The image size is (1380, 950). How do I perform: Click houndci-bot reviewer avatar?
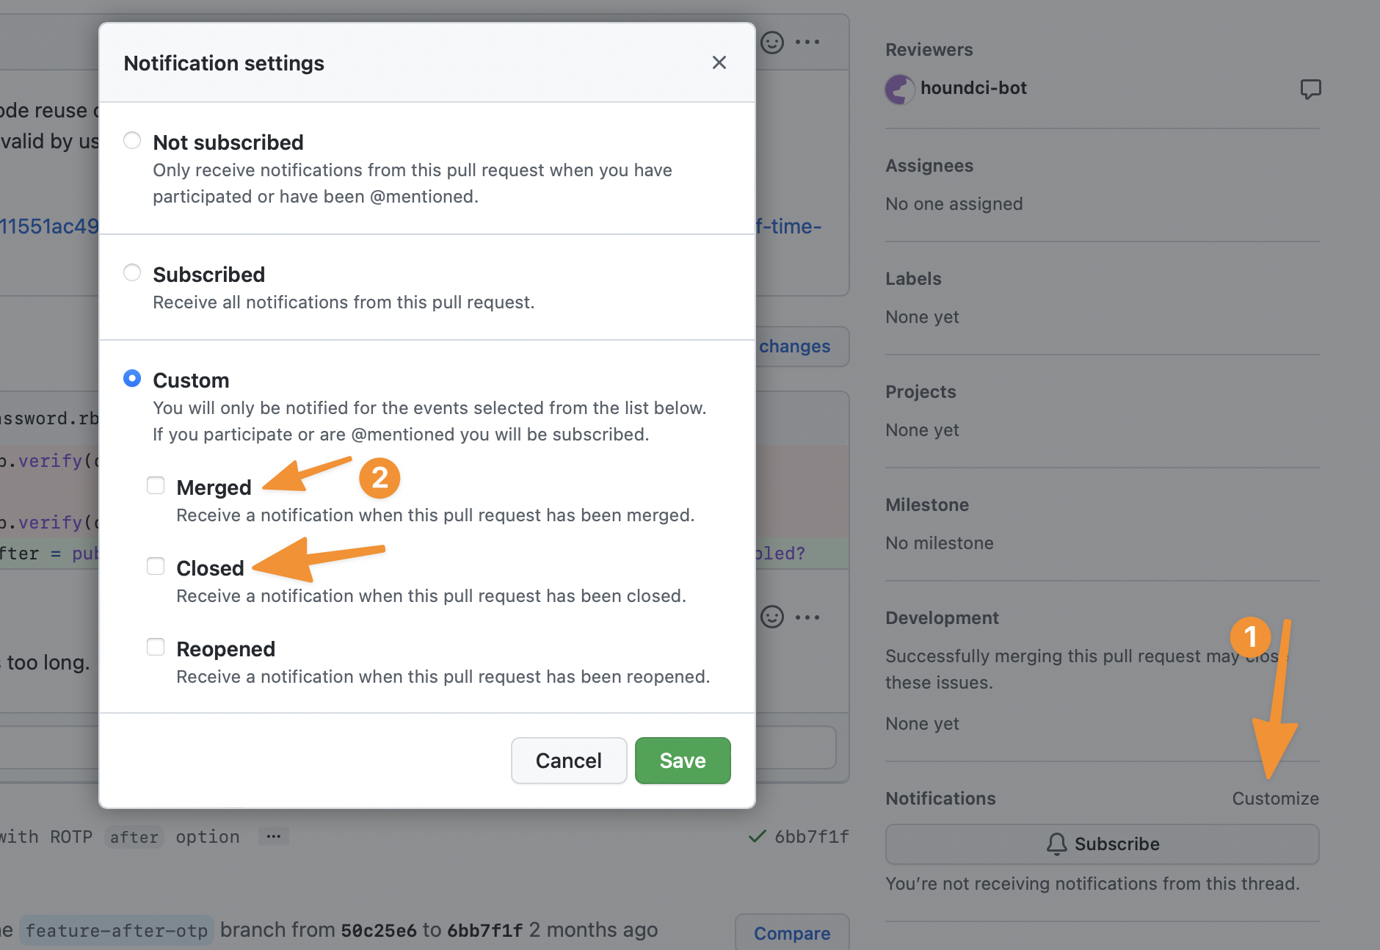[x=900, y=89]
